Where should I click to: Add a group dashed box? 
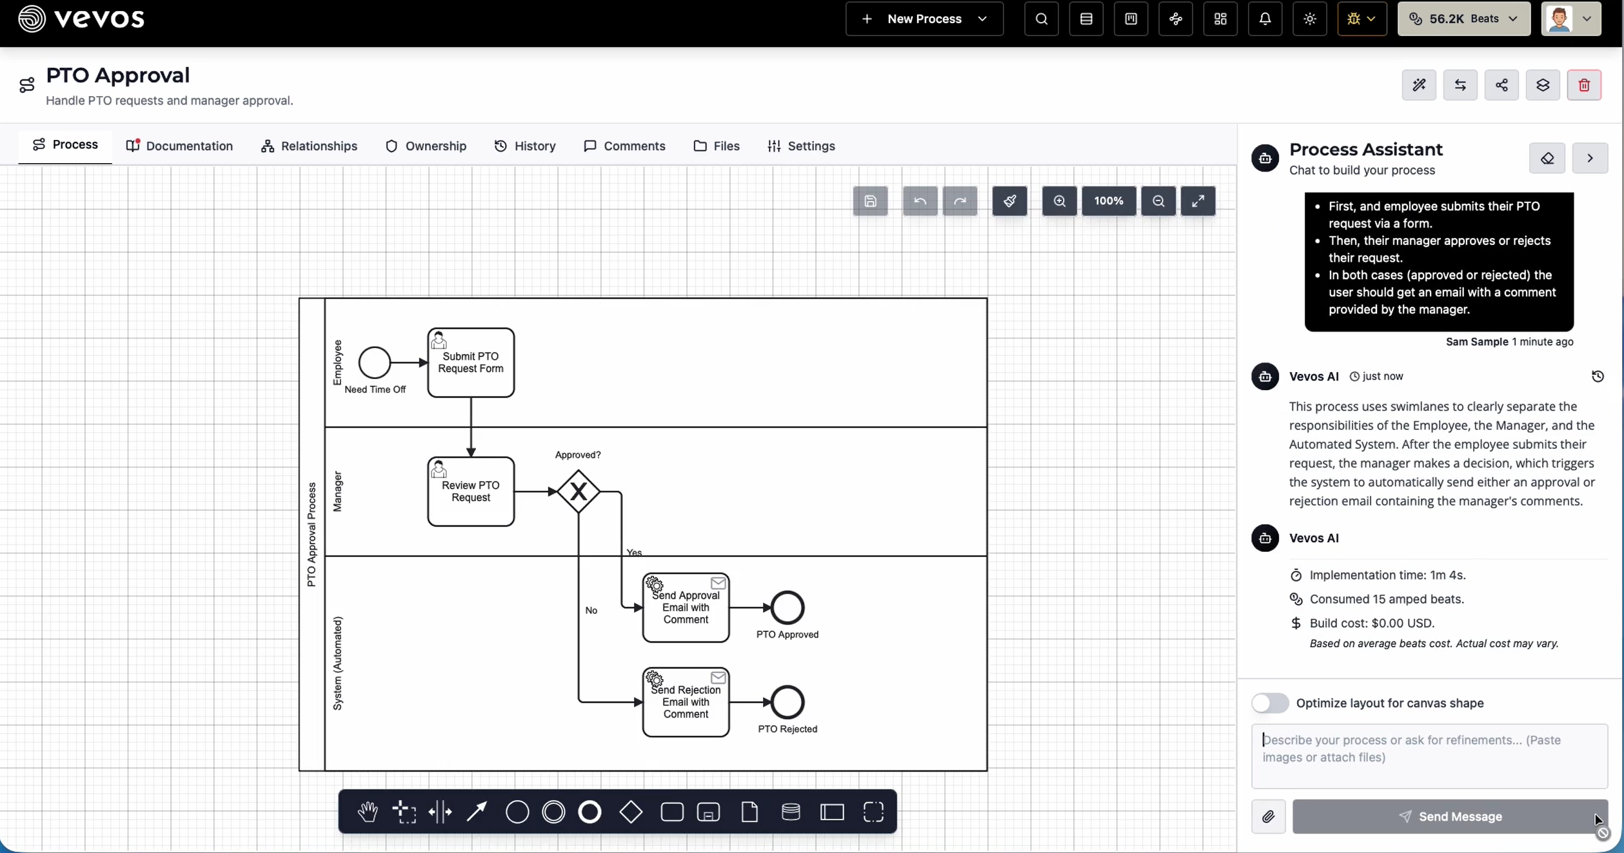pos(873,812)
